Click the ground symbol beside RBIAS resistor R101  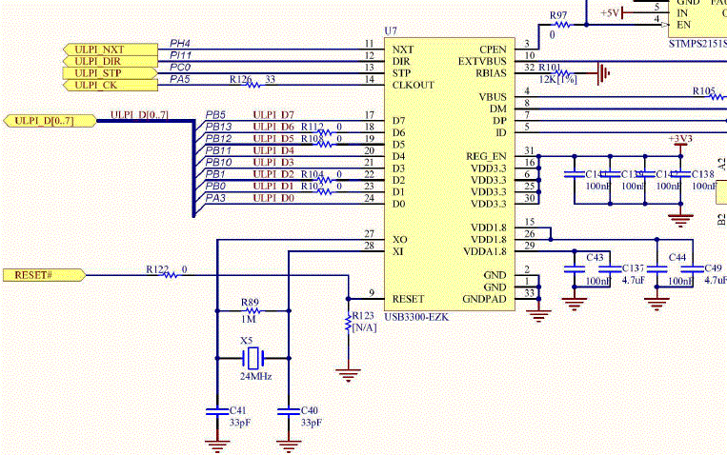coord(603,73)
